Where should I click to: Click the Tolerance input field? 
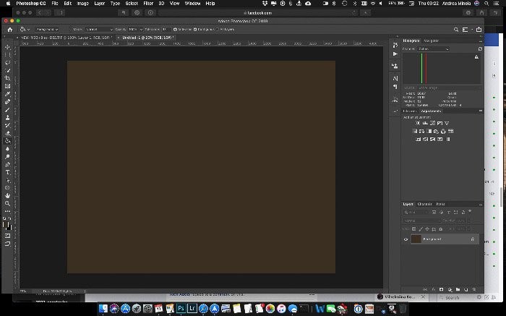pos(166,30)
